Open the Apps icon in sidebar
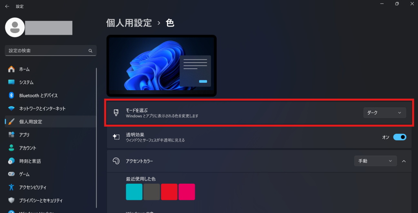Viewport: 418px width, 213px height. 11,135
